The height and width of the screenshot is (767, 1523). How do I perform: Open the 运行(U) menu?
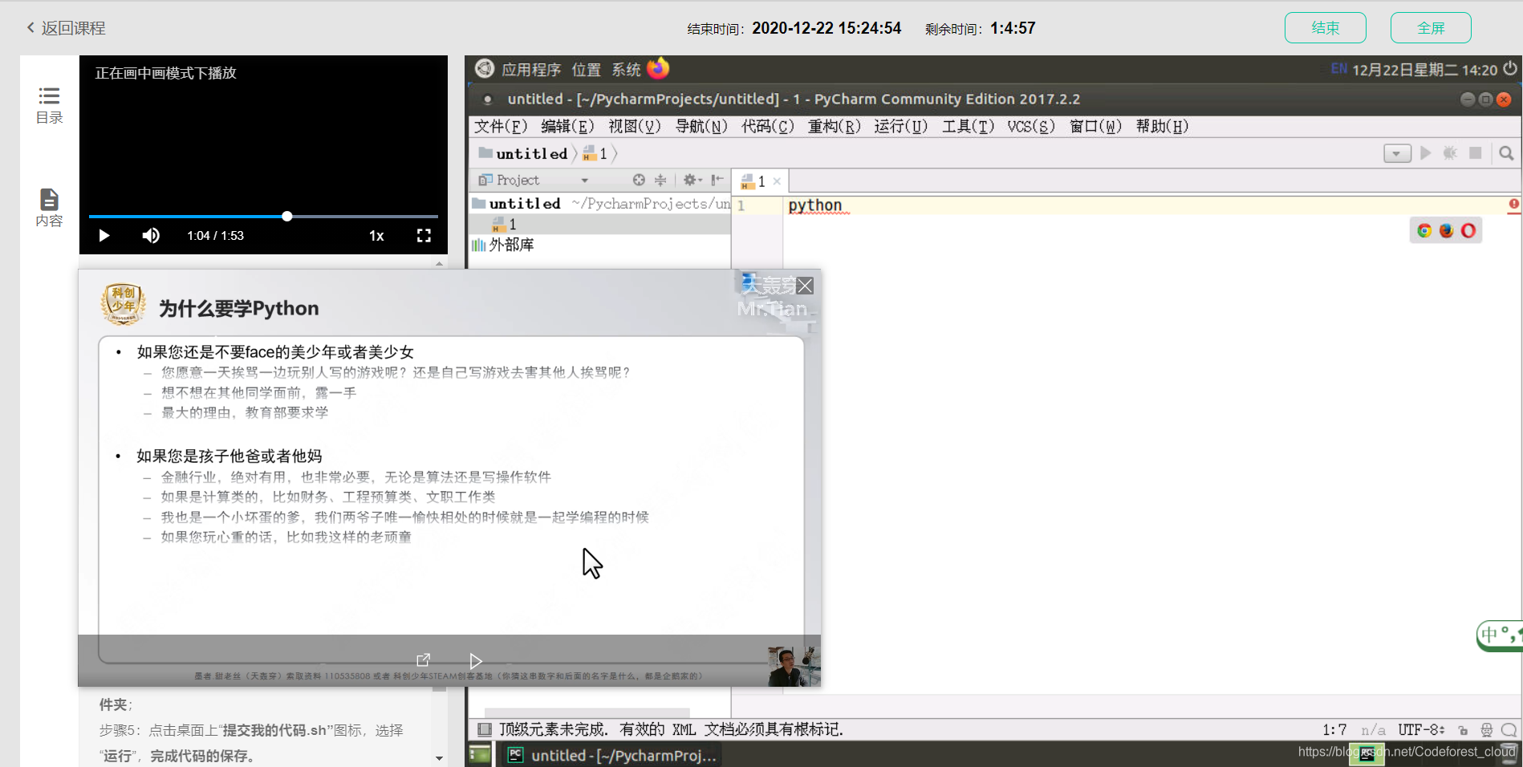900,127
